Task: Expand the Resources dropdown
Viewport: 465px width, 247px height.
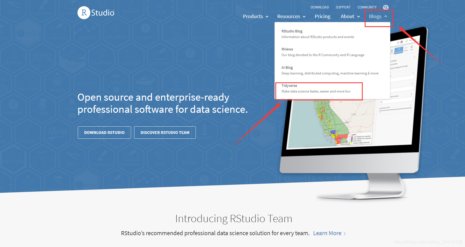Action: 291,16
